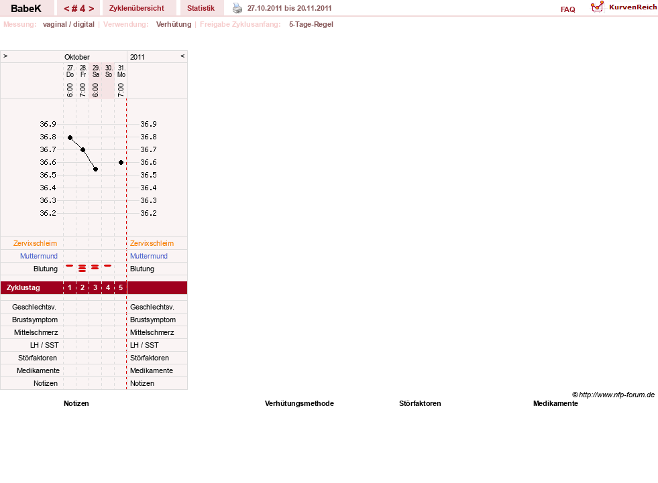This screenshot has width=658, height=483.
Task: Click the left Störfaktoren row label
Action: coord(38,358)
